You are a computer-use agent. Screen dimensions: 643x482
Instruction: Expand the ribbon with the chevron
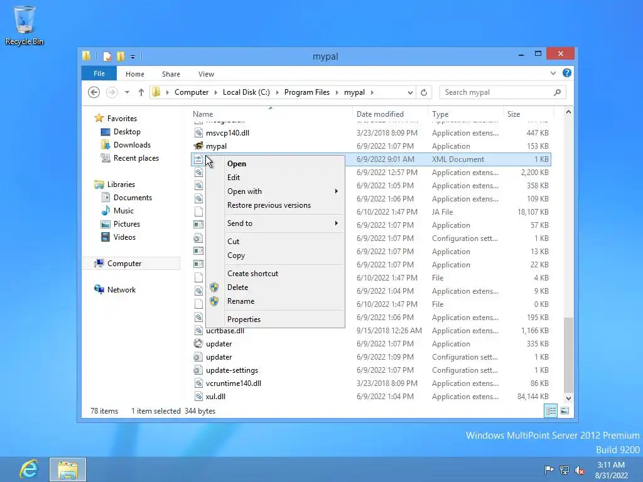pyautogui.click(x=553, y=73)
